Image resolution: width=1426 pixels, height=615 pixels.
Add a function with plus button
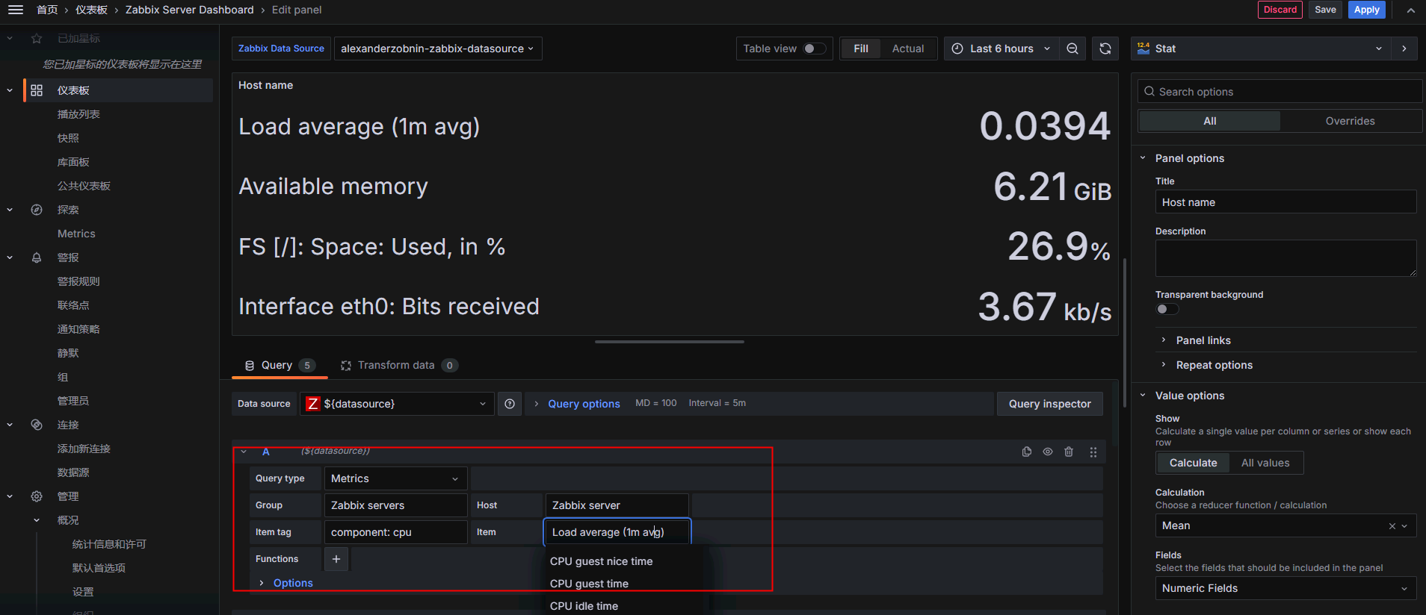point(336,559)
